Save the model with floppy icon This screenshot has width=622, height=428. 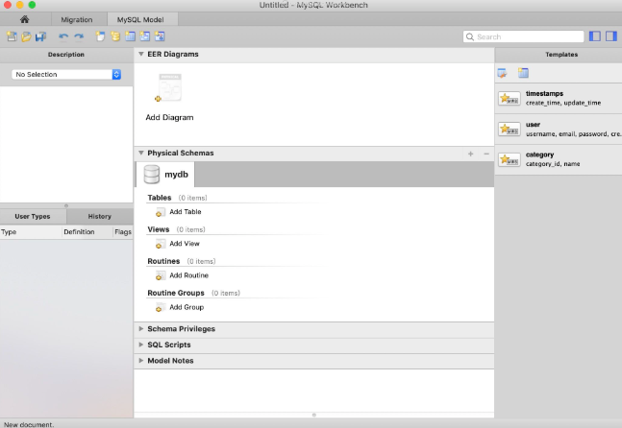pos(41,36)
